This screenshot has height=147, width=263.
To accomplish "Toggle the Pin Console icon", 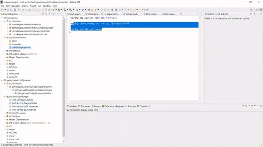I will point(243,106).
